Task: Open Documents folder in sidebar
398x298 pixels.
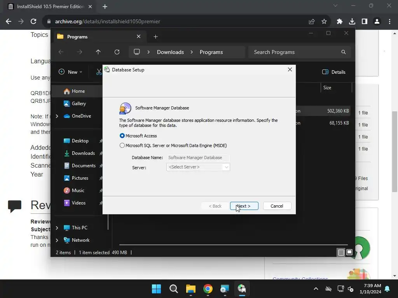Action: (x=79, y=166)
